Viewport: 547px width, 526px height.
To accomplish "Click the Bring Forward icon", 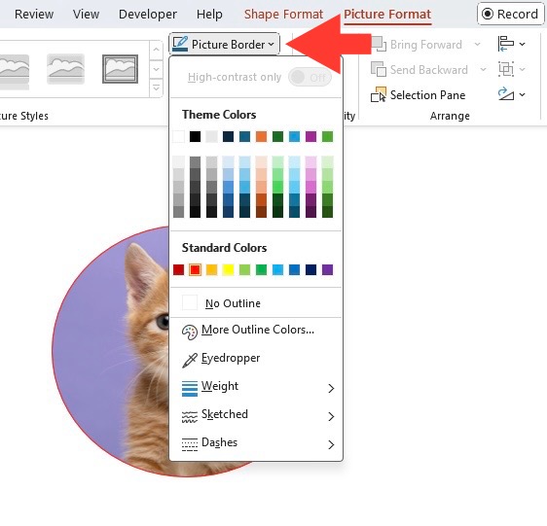I will (379, 44).
